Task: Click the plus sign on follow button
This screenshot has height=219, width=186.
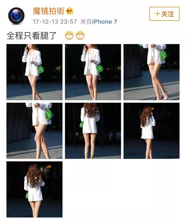Action: [157, 14]
